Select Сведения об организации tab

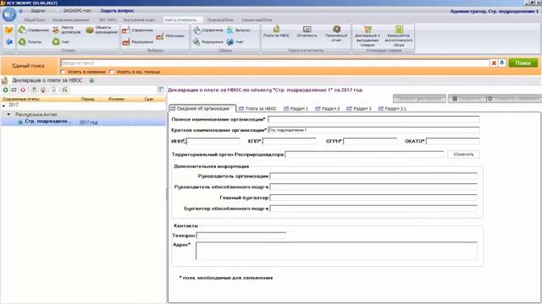tap(202, 109)
